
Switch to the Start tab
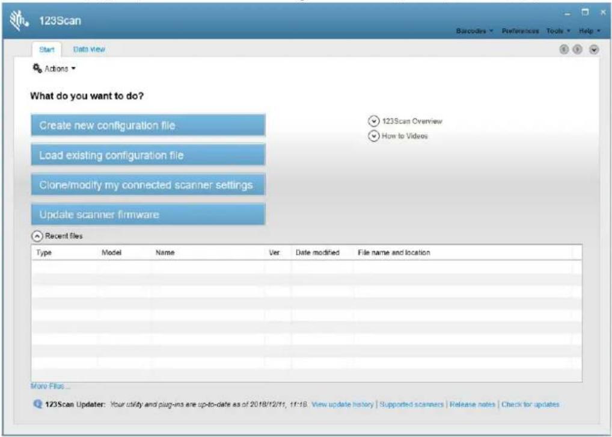47,49
